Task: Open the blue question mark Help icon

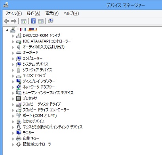Action: point(33,21)
